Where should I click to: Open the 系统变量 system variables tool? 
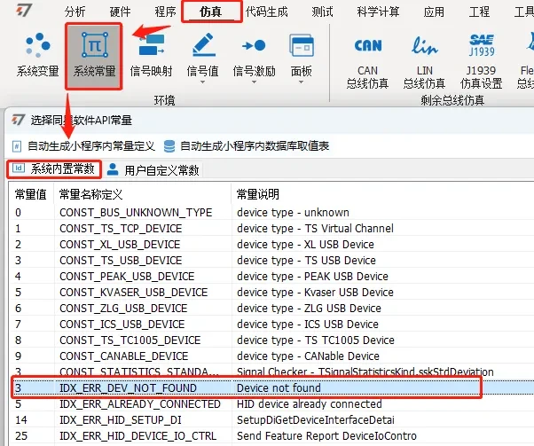pos(37,54)
